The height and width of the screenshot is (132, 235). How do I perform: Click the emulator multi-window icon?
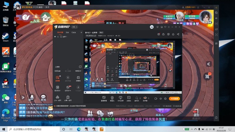pyautogui.click(x=216, y=13)
